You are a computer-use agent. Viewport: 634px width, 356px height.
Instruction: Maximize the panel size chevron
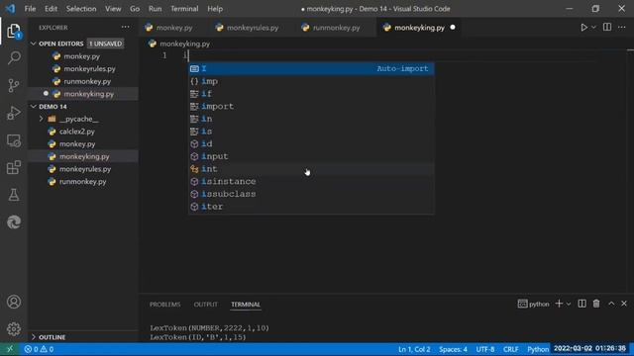(x=611, y=304)
